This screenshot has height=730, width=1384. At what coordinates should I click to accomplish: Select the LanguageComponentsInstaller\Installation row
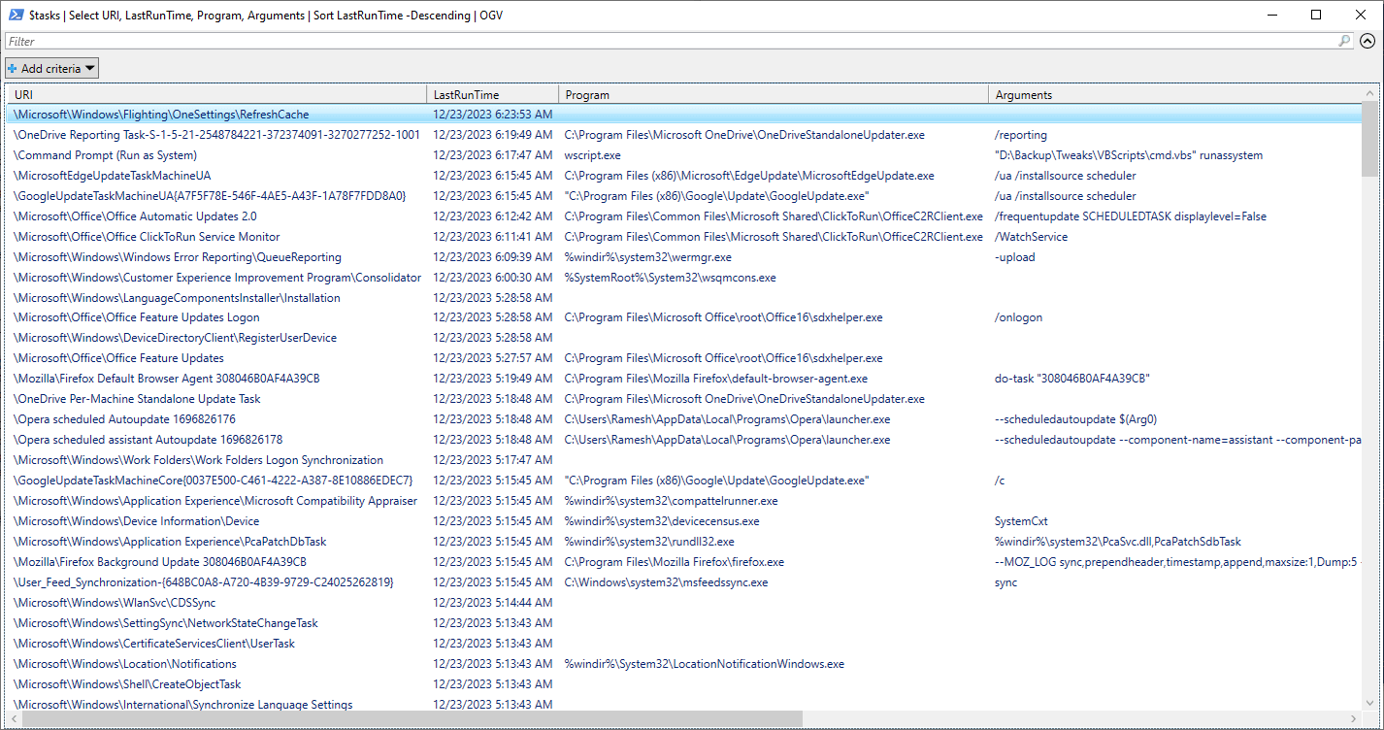click(x=684, y=298)
